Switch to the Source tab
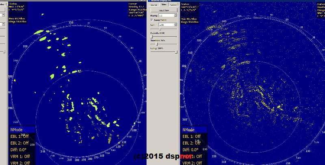 (155, 5)
